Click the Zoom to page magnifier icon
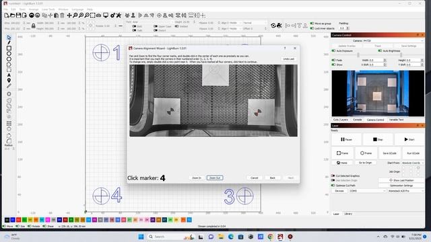This screenshot has width=431, height=242. (x=75, y=15)
